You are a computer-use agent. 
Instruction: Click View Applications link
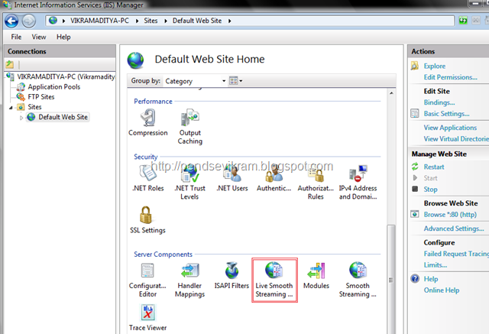tap(450, 128)
